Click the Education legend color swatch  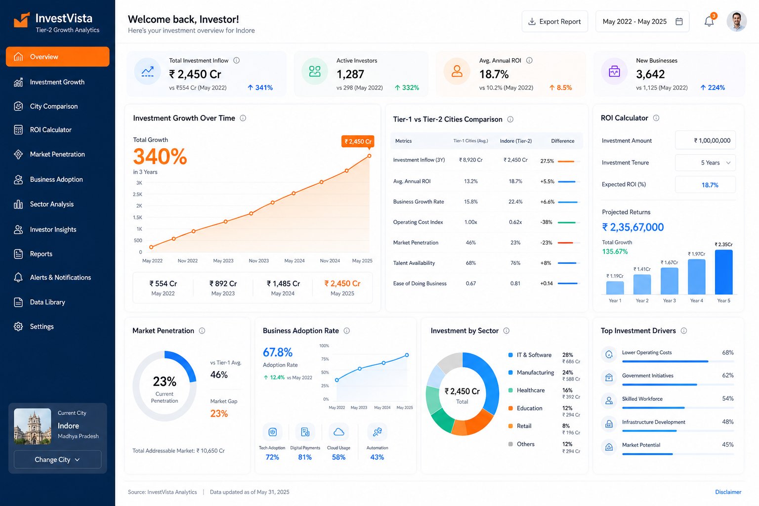(510, 408)
